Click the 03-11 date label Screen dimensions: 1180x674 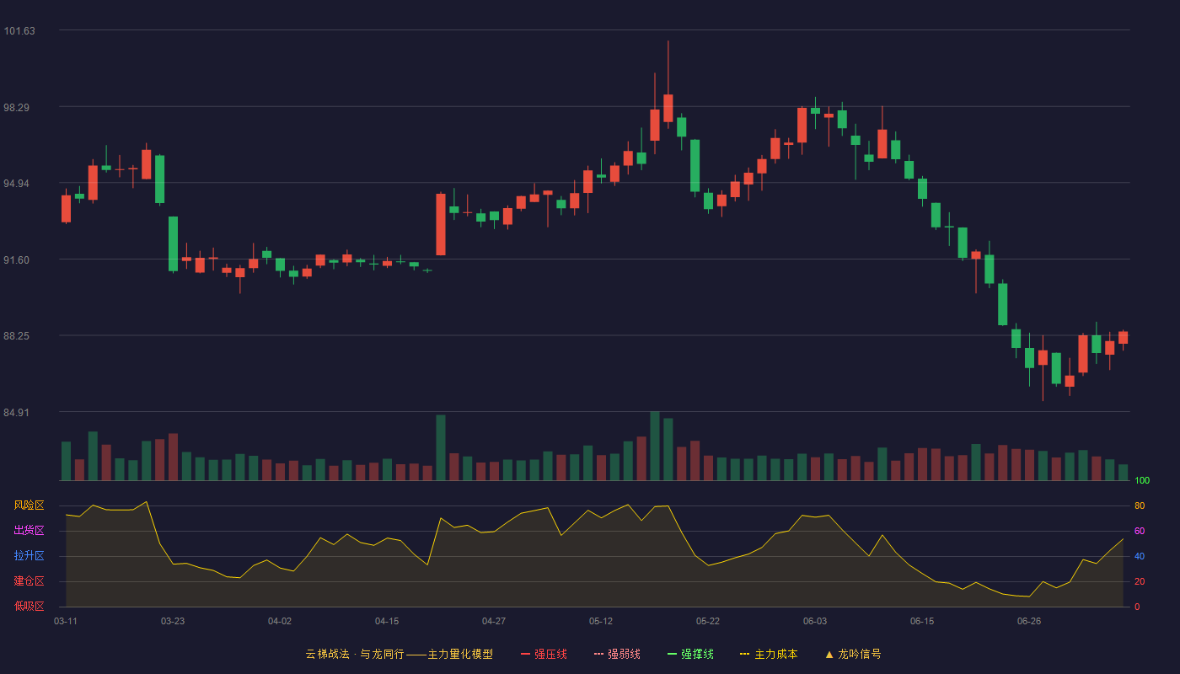66,621
